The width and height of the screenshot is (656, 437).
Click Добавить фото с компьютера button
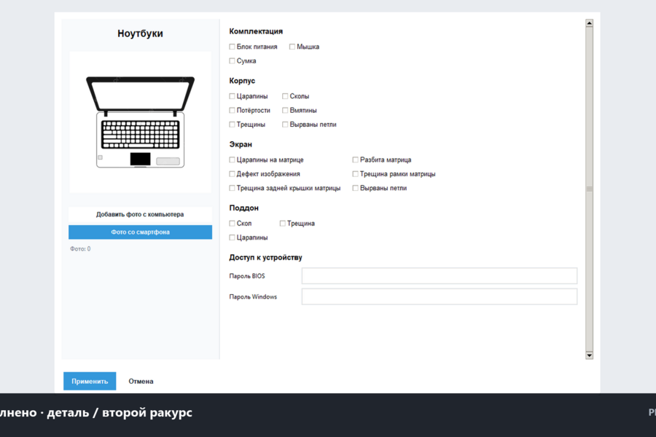(x=140, y=215)
